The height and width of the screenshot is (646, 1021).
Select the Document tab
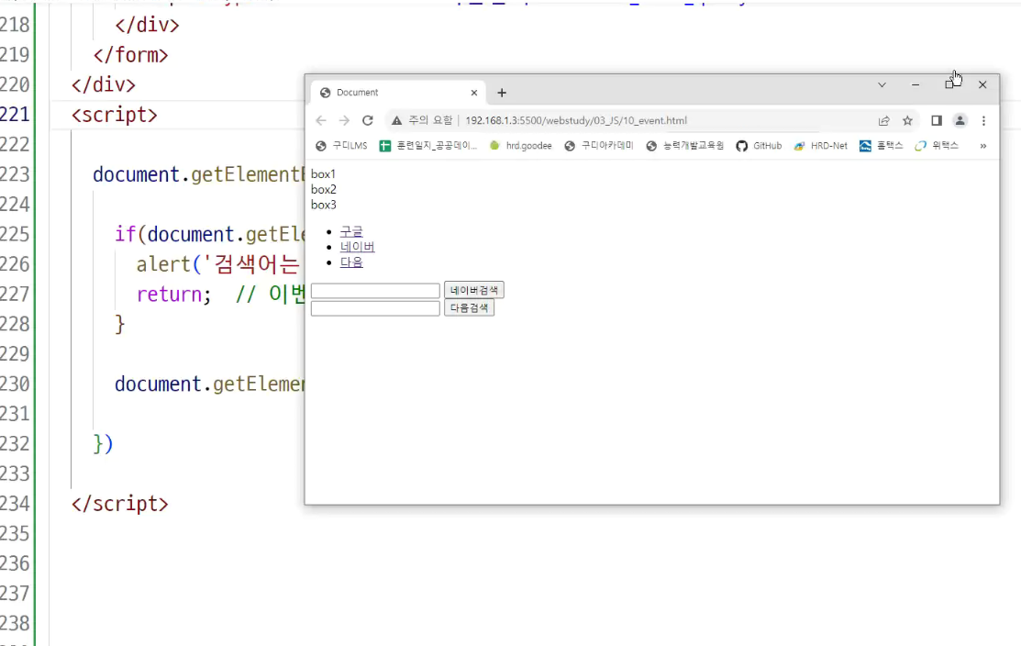[398, 93]
